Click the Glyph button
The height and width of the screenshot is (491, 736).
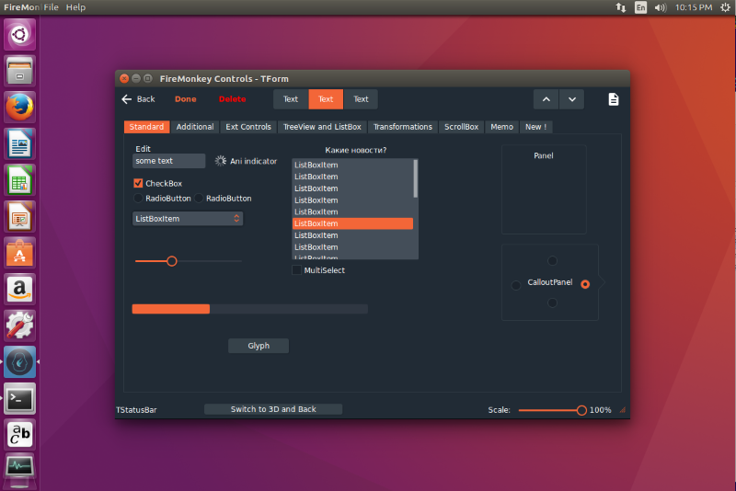(259, 346)
